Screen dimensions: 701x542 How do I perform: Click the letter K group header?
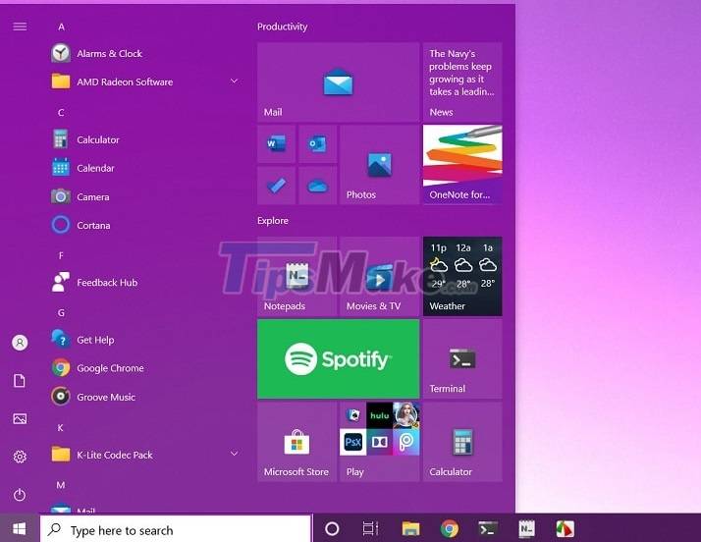[x=60, y=428]
